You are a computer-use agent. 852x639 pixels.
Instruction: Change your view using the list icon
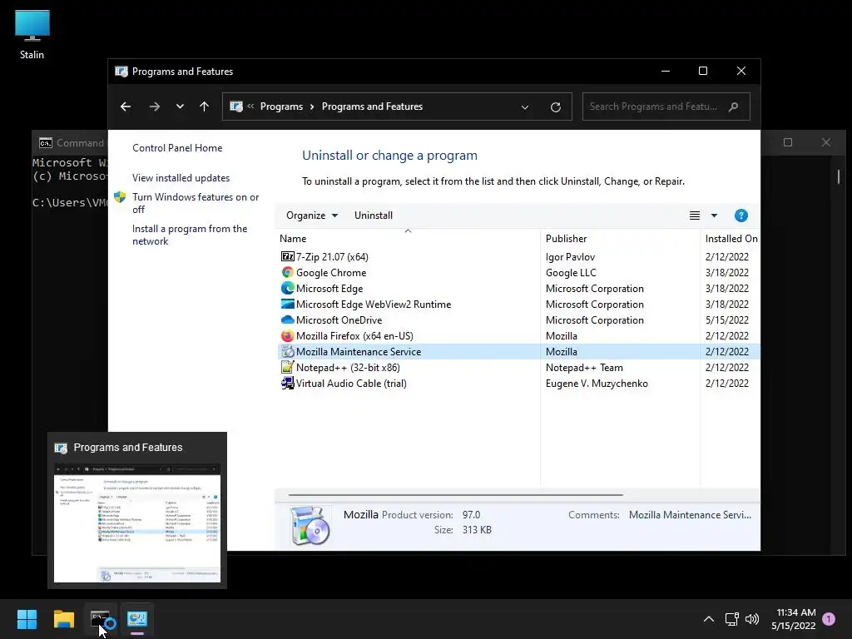(695, 215)
